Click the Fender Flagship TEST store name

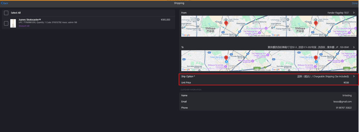[338, 13]
